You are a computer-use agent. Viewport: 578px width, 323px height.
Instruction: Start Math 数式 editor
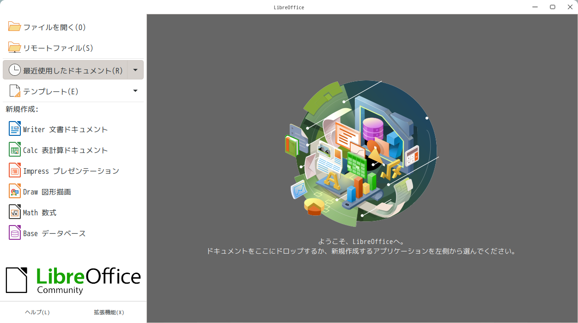coord(73,213)
